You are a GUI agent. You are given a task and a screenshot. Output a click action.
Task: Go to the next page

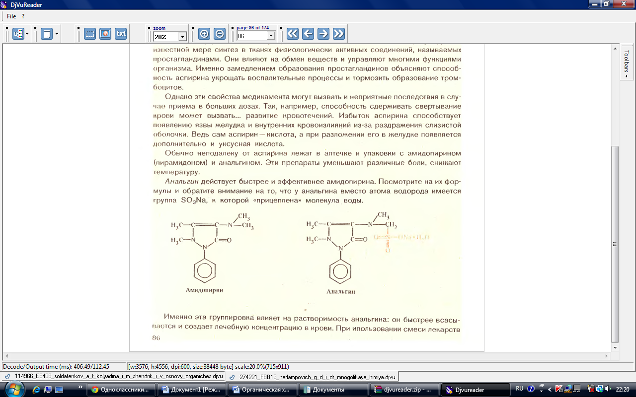point(323,34)
